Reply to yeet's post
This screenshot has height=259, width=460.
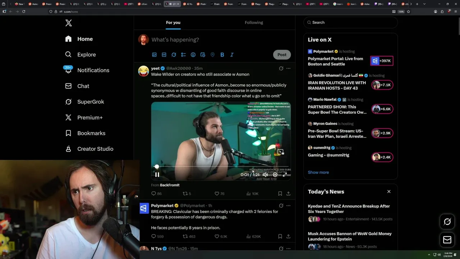tap(156, 194)
